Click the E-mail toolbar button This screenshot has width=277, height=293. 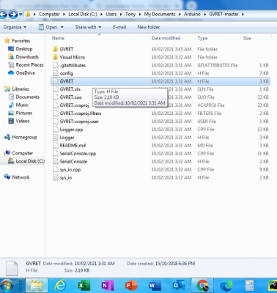click(119, 27)
